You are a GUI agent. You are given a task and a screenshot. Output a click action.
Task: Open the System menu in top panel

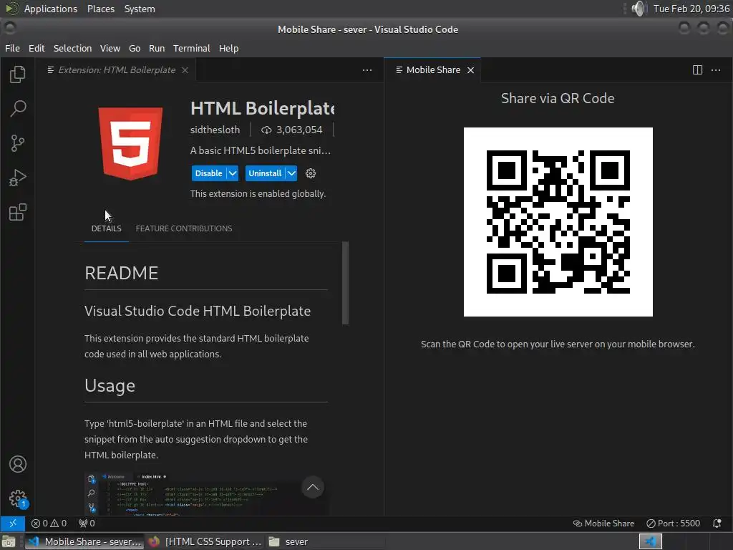pyautogui.click(x=140, y=9)
